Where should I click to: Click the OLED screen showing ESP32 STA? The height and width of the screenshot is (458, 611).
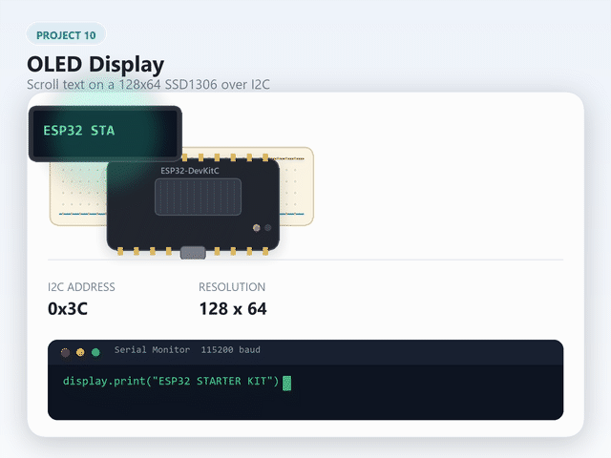click(x=105, y=134)
